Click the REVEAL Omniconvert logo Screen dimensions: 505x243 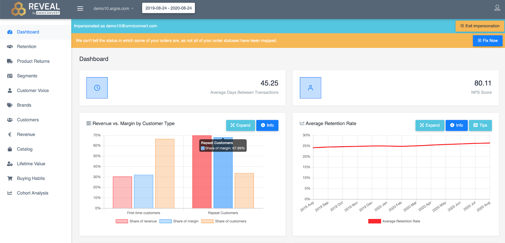(x=36, y=9)
